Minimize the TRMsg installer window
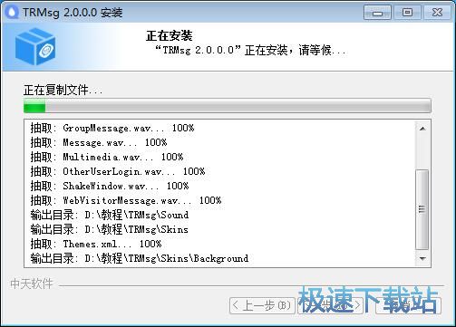Viewport: 456px width, 327px height. click(377, 13)
